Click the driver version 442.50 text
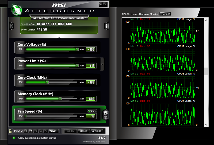The width and height of the screenshot is (214, 145). (x=42, y=29)
